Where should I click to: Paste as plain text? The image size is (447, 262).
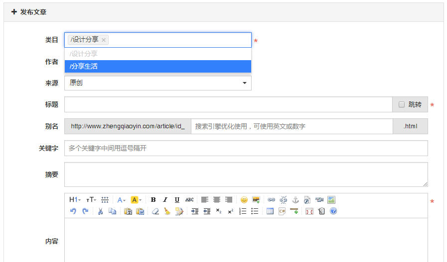tap(128, 211)
